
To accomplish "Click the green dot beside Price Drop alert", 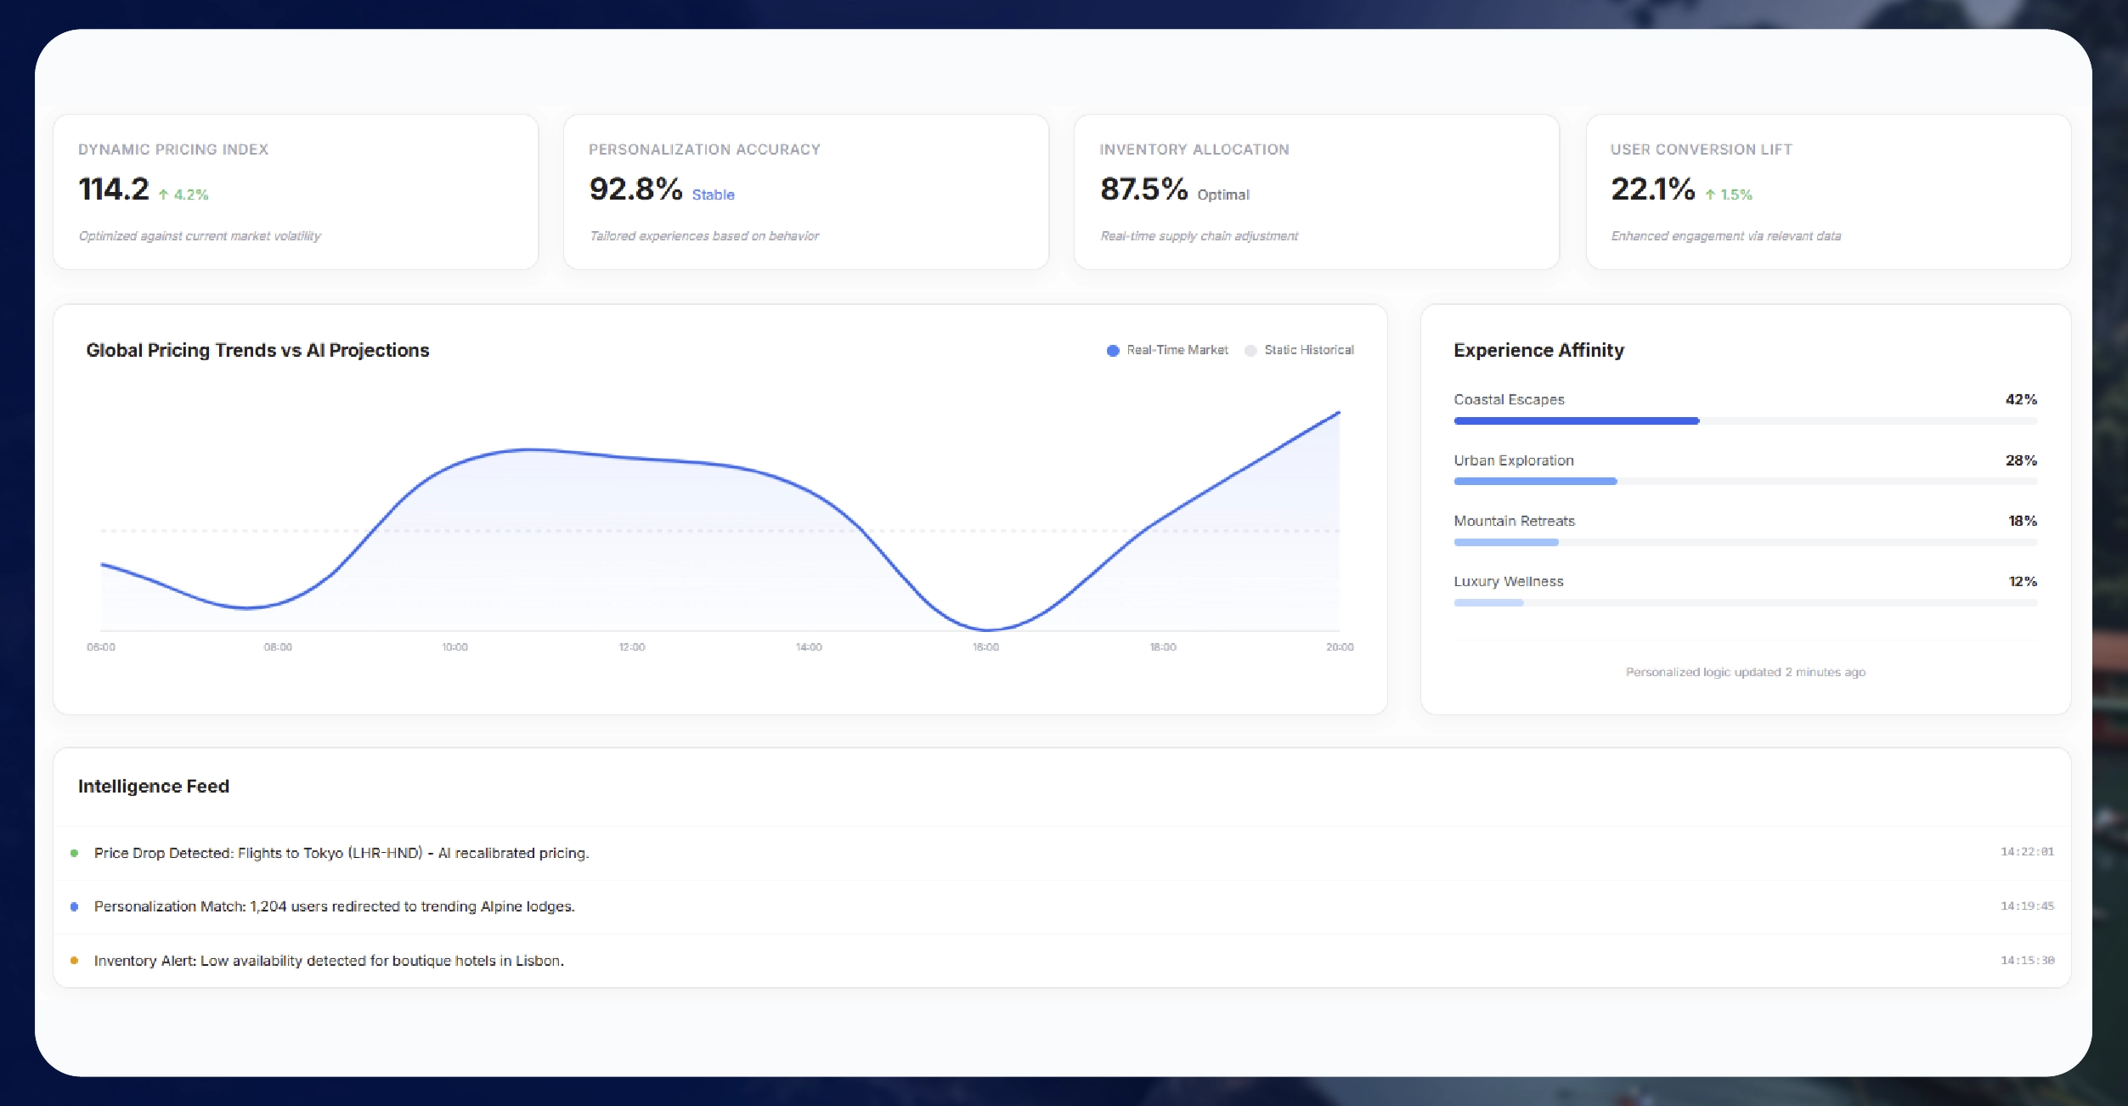I will pyautogui.click(x=75, y=853).
